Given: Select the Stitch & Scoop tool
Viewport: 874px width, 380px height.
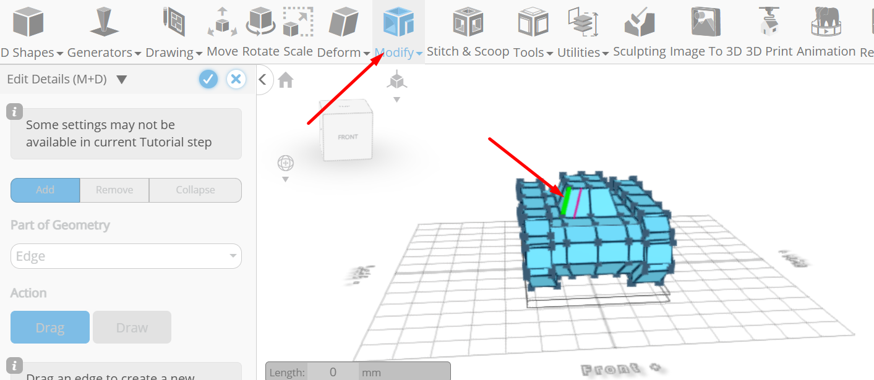Looking at the screenshot, I should [468, 22].
